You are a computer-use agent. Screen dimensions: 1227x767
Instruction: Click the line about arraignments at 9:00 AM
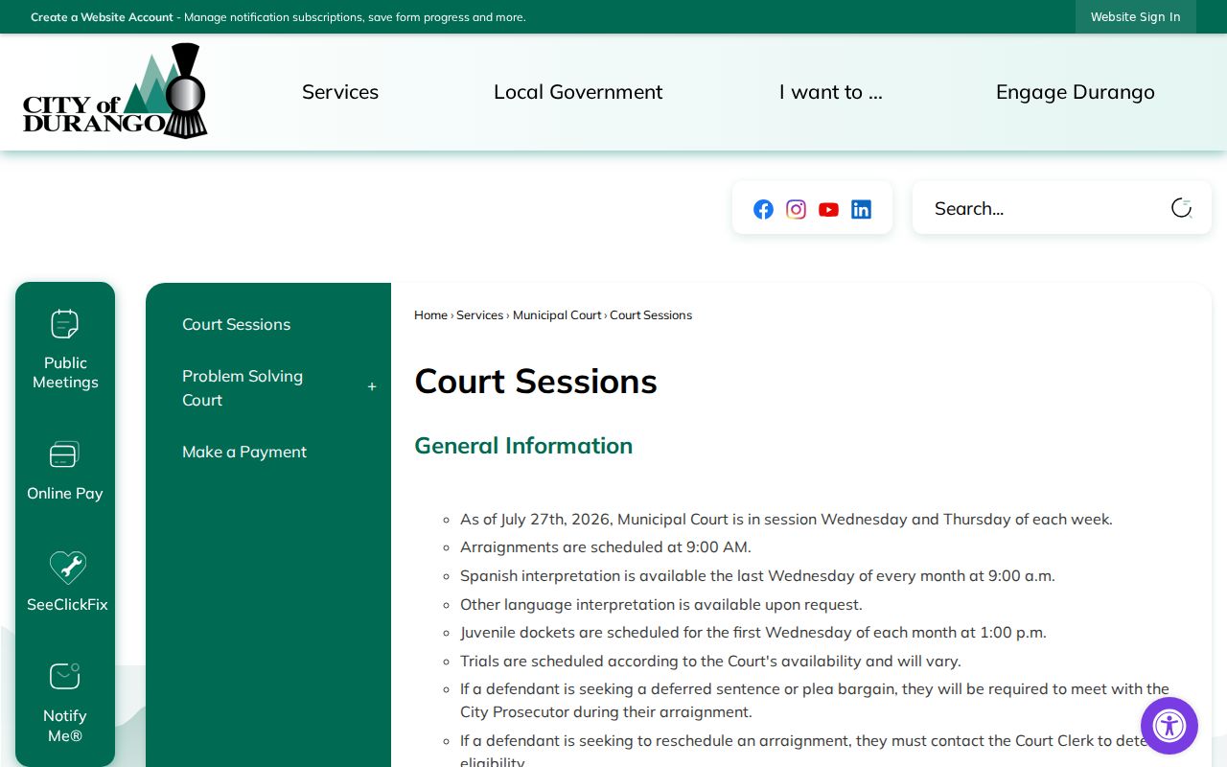[606, 547]
